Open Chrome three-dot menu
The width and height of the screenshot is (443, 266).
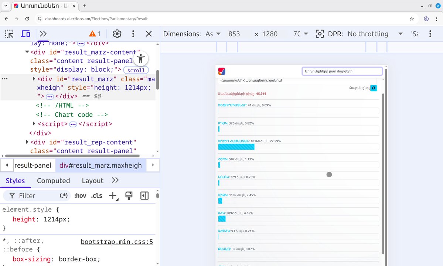click(x=437, y=18)
